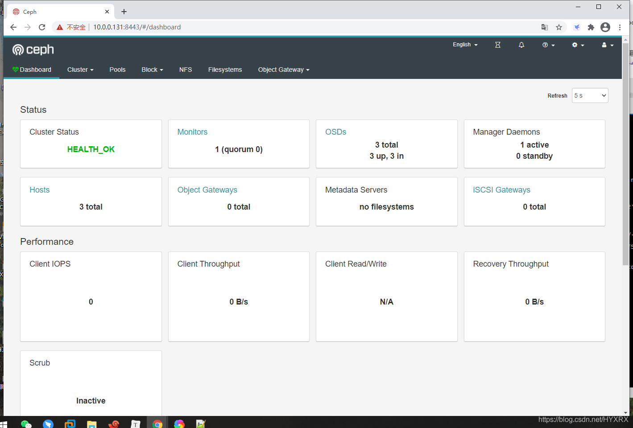Open the Pools page
The image size is (633, 428).
coord(117,70)
